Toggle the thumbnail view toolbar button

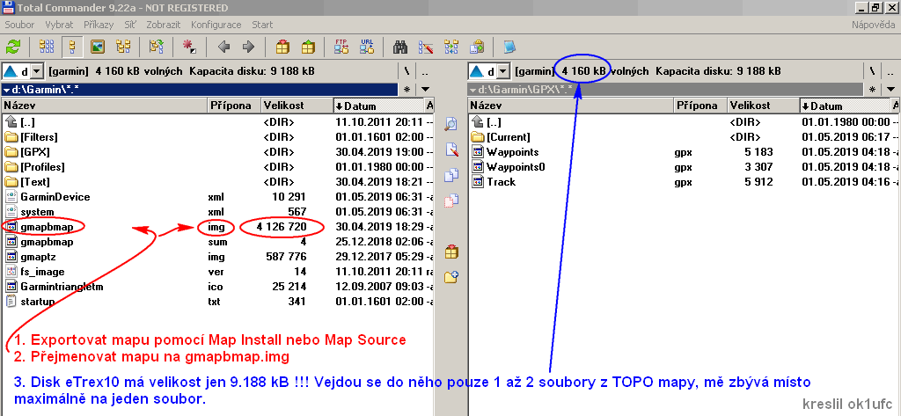98,47
